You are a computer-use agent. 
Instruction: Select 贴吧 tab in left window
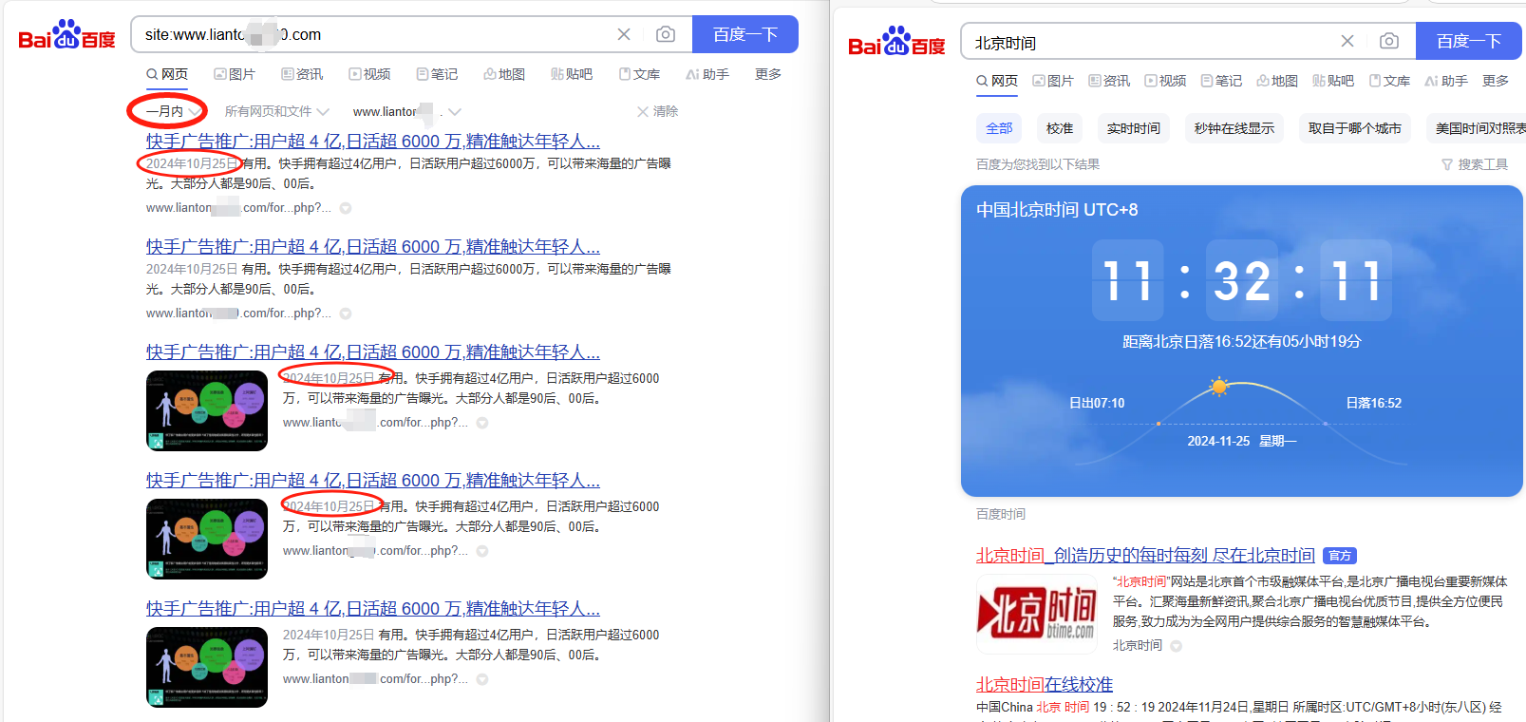[572, 74]
